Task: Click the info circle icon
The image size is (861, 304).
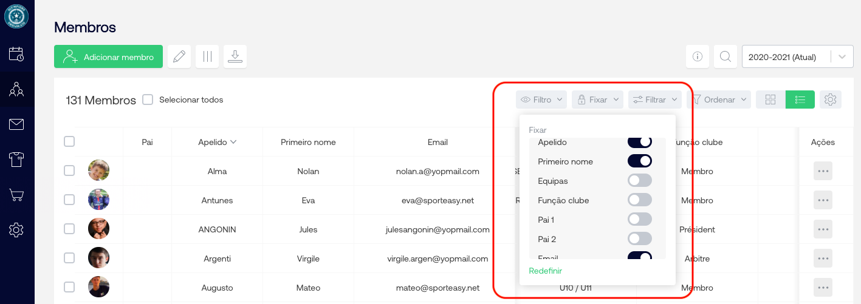Action: (x=698, y=57)
